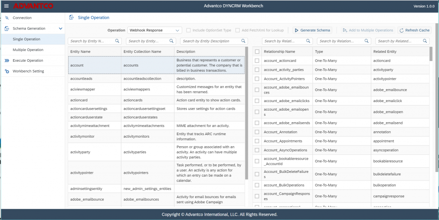Click the relationship table vertical scrollbar
The image size is (439, 220).
pos(431,54)
